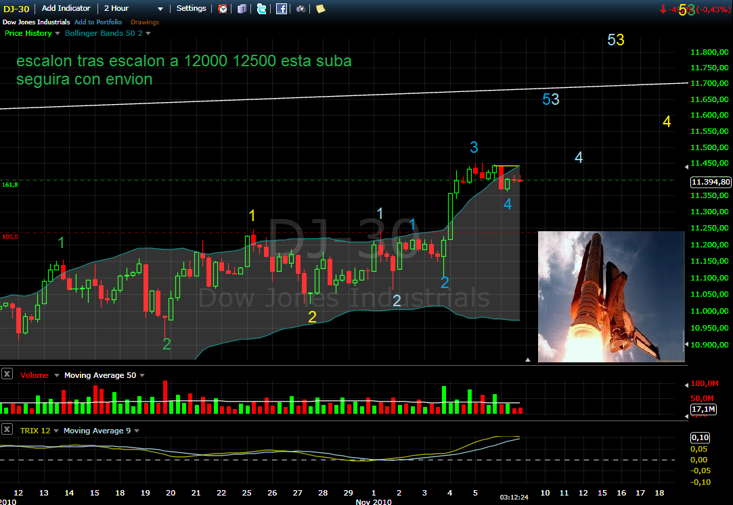
Task: Select the green annotation text about 12000 12500
Action: [x=183, y=70]
